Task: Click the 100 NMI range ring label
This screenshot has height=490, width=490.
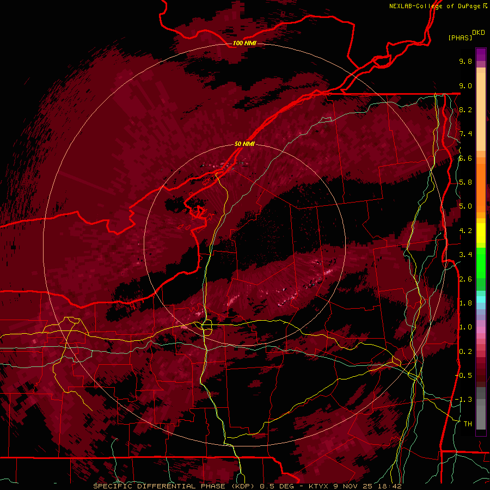Action: tap(244, 43)
